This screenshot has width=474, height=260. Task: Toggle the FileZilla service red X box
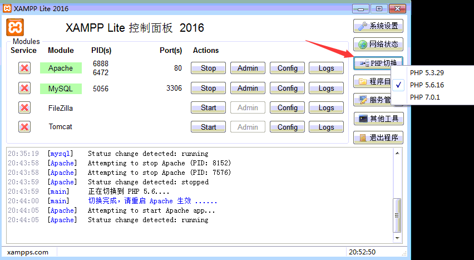24,107
